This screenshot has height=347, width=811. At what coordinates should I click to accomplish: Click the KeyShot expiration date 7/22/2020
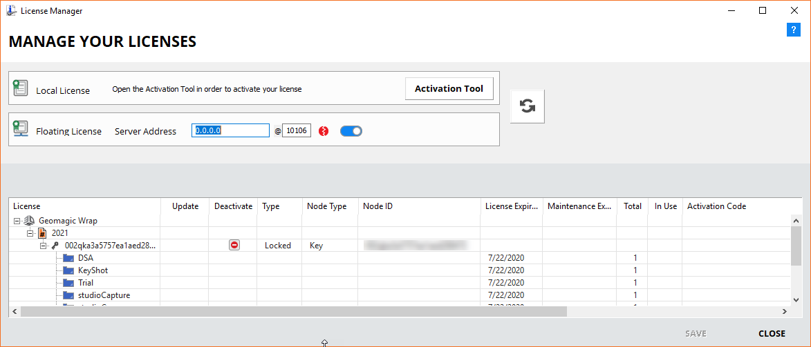pos(506,270)
